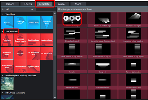Collapse Movie templates & editing templates section
The height and width of the screenshot is (100, 148).
pos(2,76)
